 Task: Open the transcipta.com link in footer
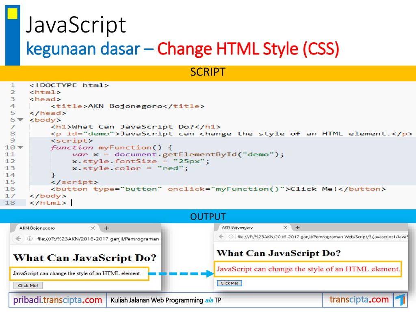(x=359, y=299)
